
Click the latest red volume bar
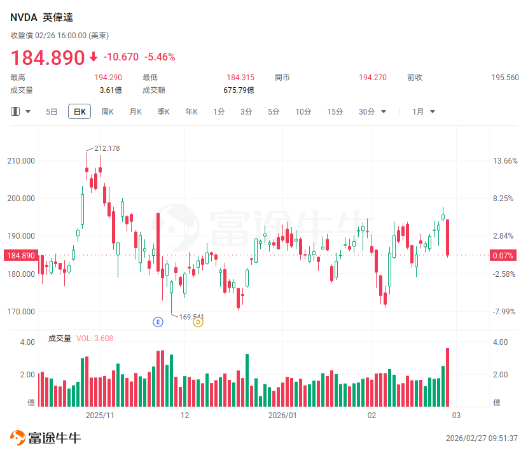pyautogui.click(x=448, y=377)
